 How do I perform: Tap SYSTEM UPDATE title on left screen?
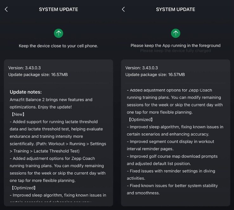tap(58, 9)
